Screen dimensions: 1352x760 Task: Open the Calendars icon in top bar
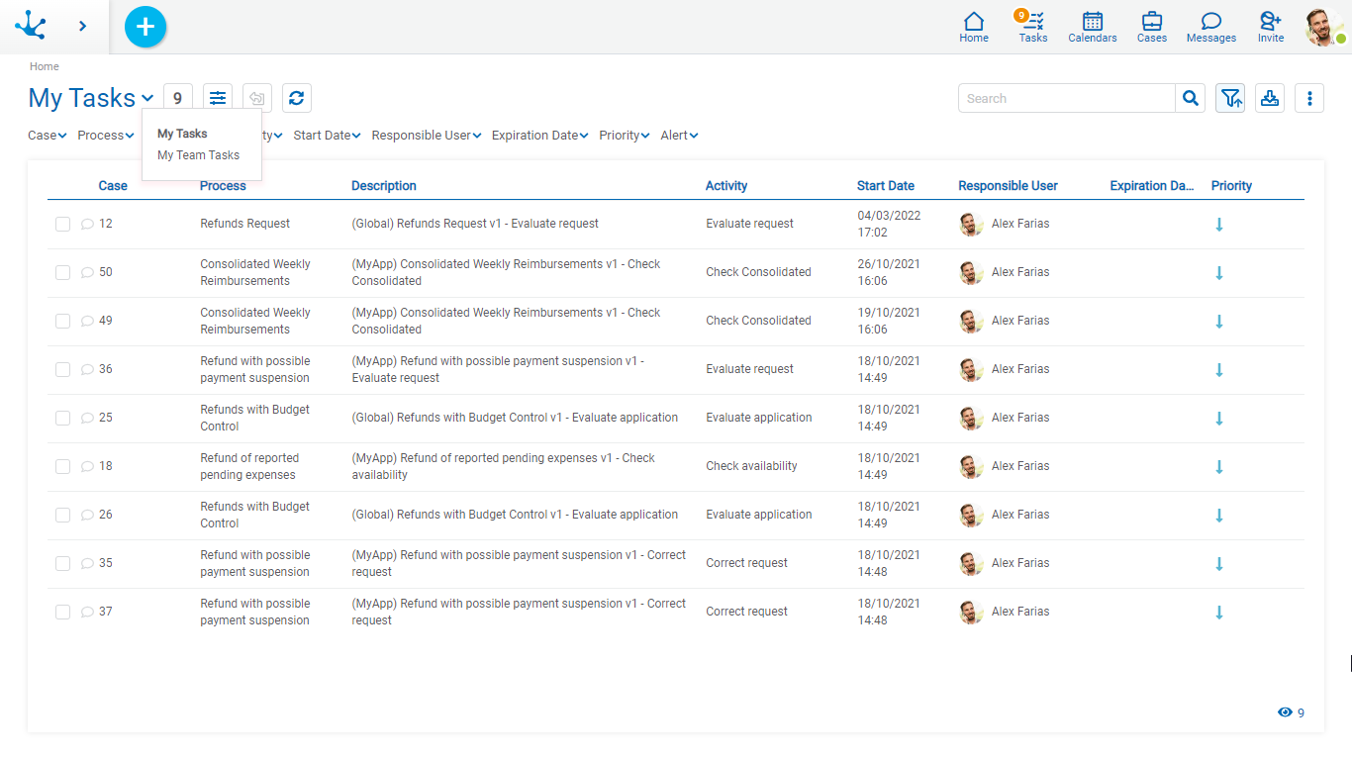coord(1092,27)
